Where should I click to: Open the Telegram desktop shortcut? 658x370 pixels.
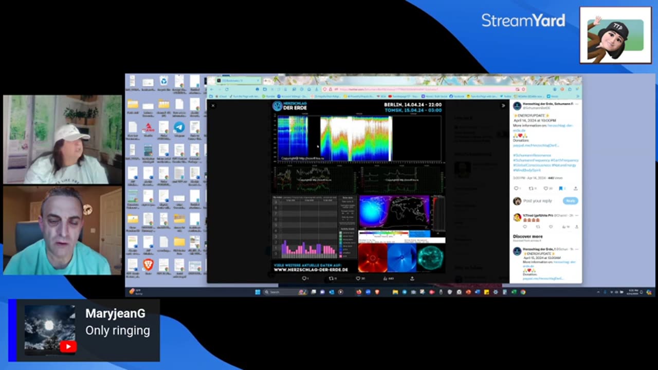(179, 128)
